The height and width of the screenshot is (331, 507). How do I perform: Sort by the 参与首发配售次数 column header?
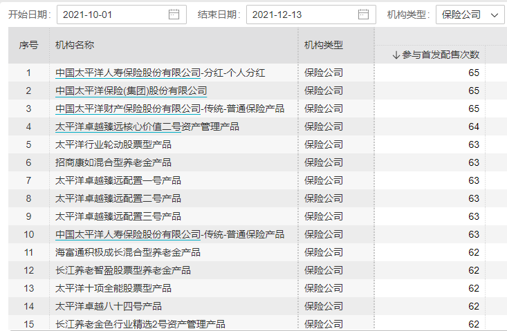(x=441, y=55)
